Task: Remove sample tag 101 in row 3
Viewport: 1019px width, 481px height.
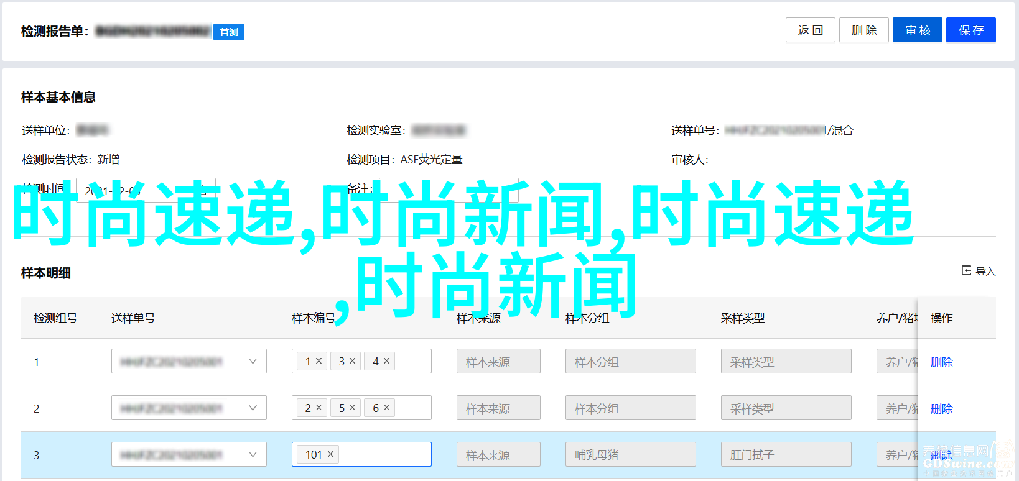Action: point(331,454)
